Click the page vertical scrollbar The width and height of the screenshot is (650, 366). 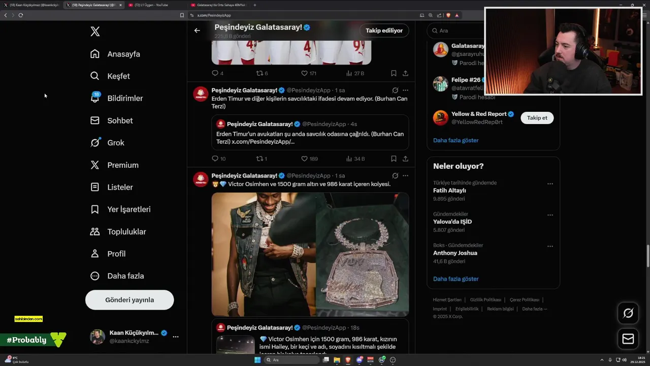click(647, 257)
